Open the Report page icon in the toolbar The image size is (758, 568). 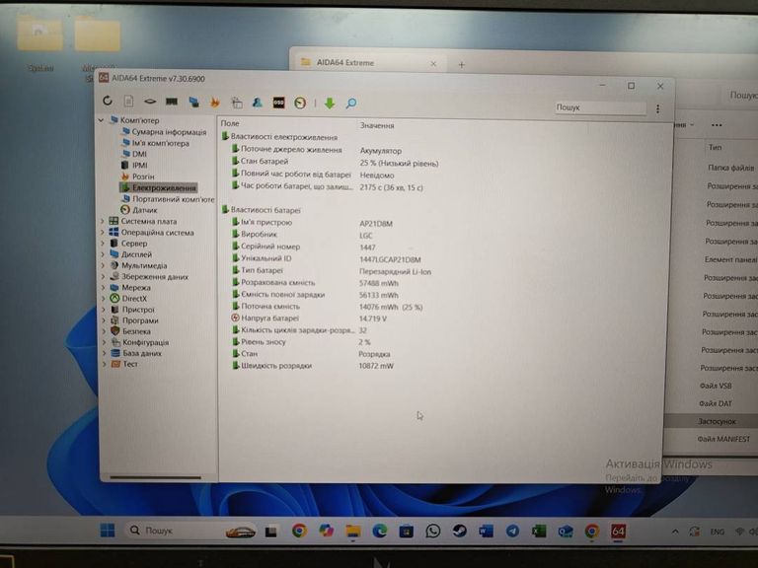[128, 101]
